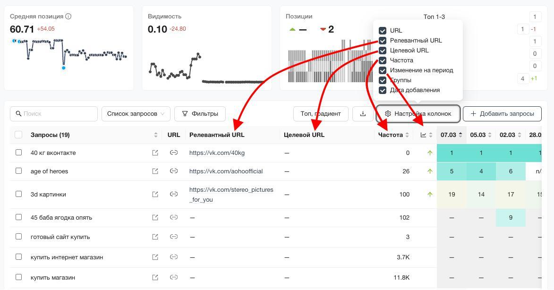Open the https://vk.com/40kg link
The image size is (554, 290).
click(217, 153)
